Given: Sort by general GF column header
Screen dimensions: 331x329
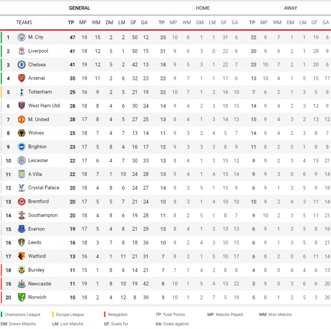Looking at the screenshot, I should coord(133,22).
